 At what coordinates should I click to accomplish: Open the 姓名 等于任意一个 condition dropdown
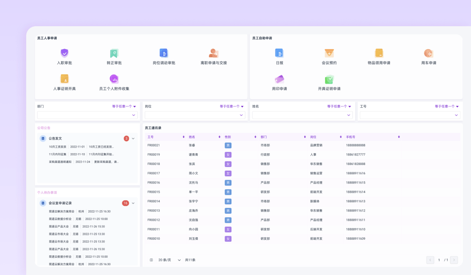(x=339, y=106)
